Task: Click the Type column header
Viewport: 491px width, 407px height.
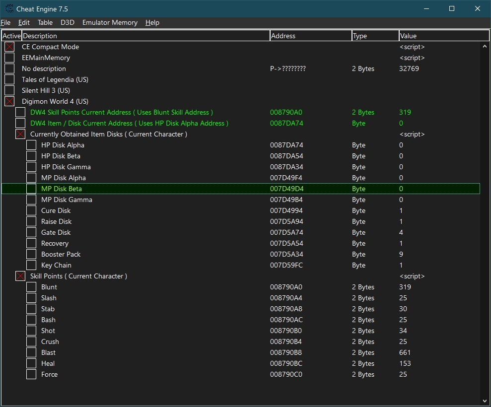Action: tap(375, 36)
